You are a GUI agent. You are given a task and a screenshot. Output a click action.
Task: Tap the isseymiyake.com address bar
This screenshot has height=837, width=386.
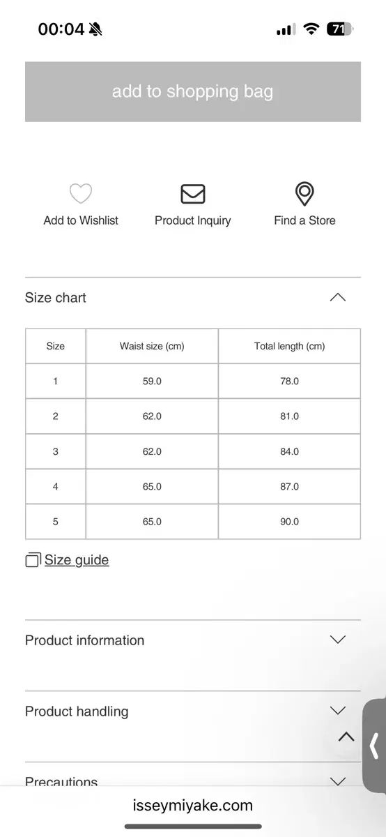tap(193, 806)
